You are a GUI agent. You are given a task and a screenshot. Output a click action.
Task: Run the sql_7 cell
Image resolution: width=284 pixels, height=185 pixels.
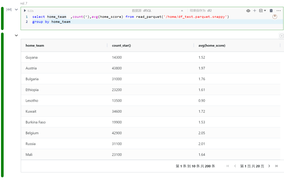[x=25, y=11]
